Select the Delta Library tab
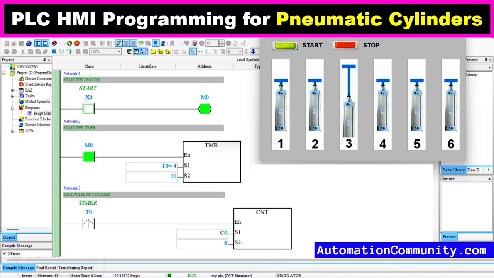The width and height of the screenshot is (494, 278). click(453, 170)
